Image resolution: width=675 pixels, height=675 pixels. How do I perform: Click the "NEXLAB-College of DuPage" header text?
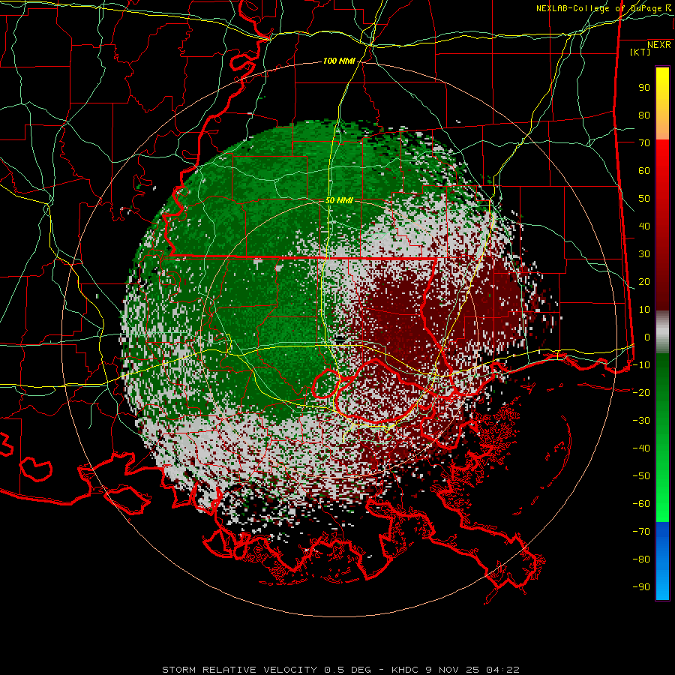[598, 8]
